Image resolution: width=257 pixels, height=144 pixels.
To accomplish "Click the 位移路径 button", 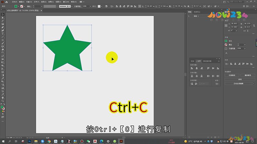I will click(x=232, y=76).
